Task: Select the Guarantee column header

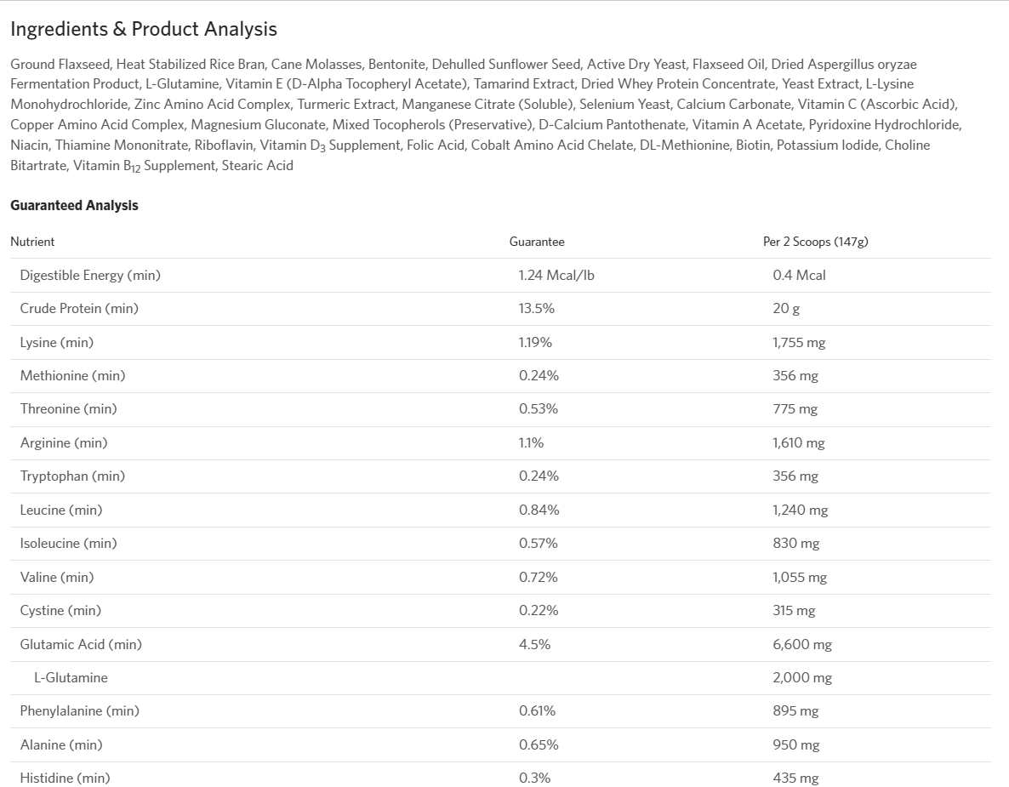Action: (x=537, y=242)
